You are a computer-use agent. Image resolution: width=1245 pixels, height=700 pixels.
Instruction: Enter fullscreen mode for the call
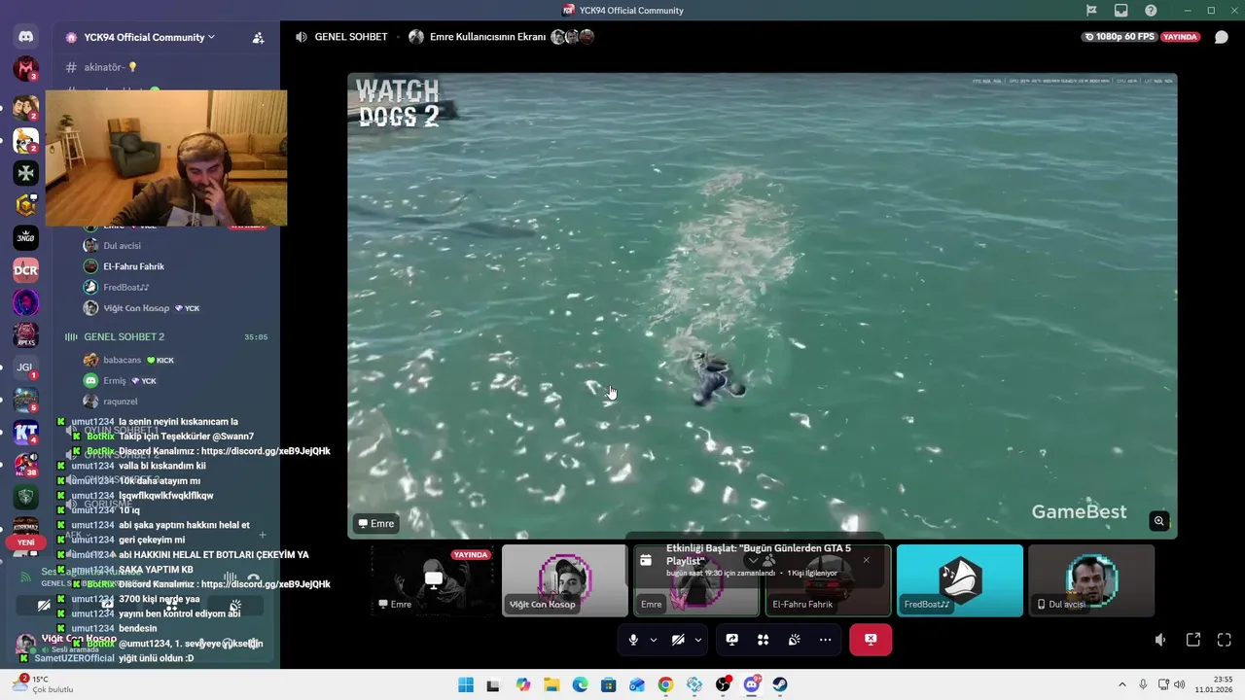[1225, 640]
